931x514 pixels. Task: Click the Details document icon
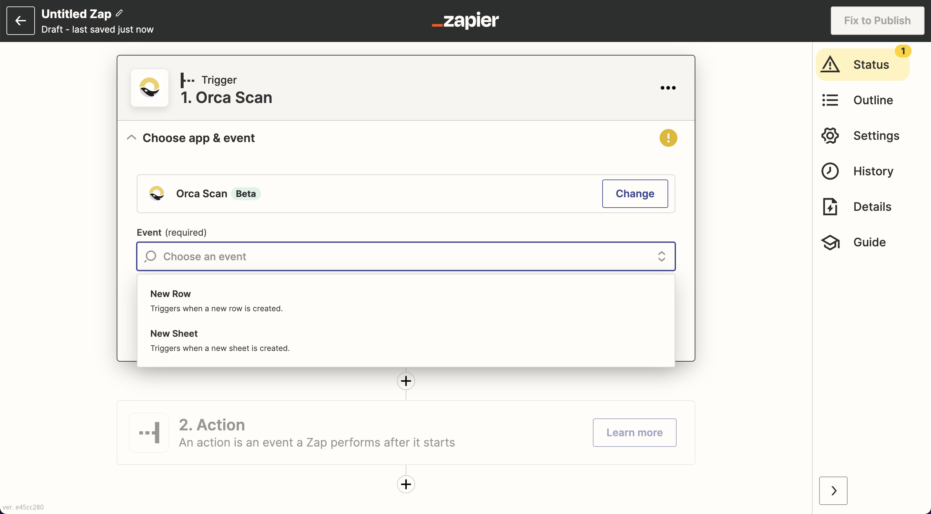831,206
